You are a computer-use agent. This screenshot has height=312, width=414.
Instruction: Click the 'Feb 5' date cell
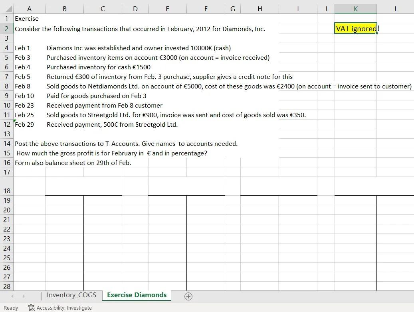point(29,77)
